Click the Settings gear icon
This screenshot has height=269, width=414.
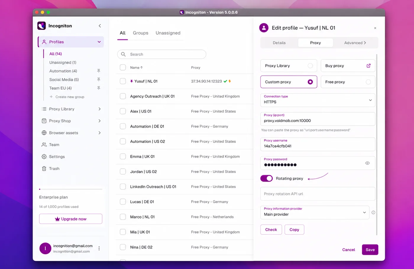tap(44, 157)
